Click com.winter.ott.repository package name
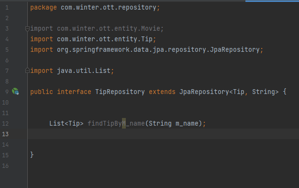This screenshot has width=299, height=188. [x=109, y=8]
